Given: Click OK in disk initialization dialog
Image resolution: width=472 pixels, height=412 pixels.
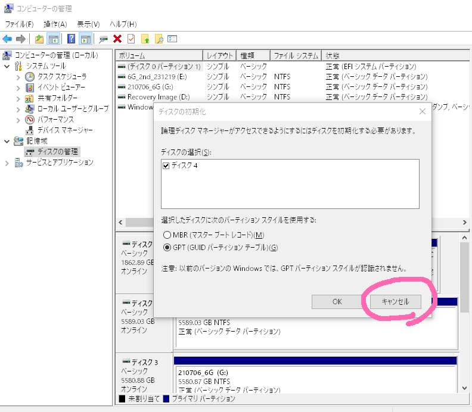Looking at the screenshot, I should pyautogui.click(x=337, y=302).
